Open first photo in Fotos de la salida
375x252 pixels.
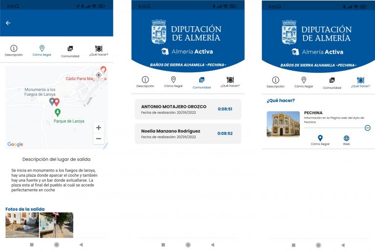click(x=21, y=225)
